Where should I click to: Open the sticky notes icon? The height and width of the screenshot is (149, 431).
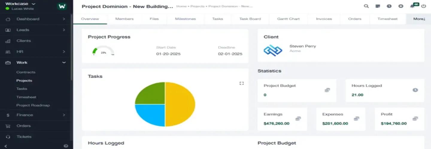click(378, 6)
